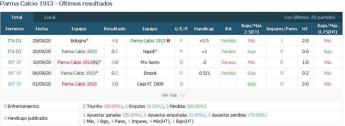Open the 4-1 result for Bologna match

pos(115,41)
